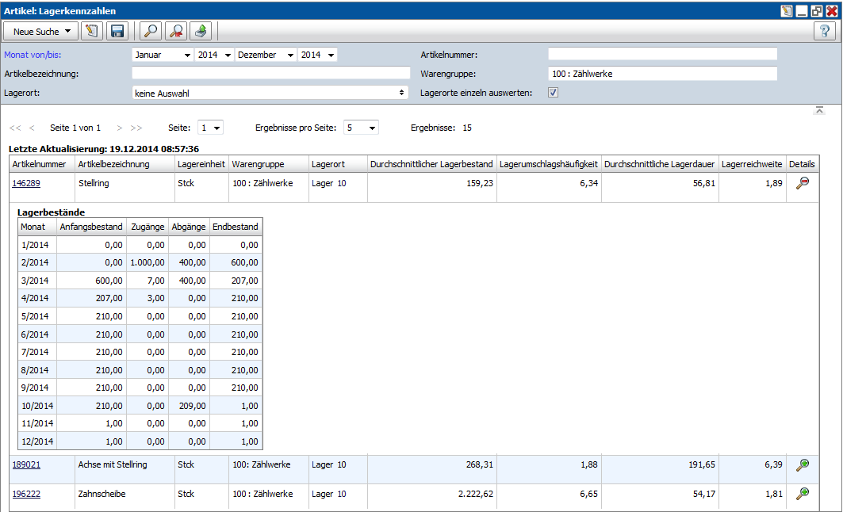Screen dimensions: 843x512
Task: Click the floppy disk save icon
Action: 117,31
